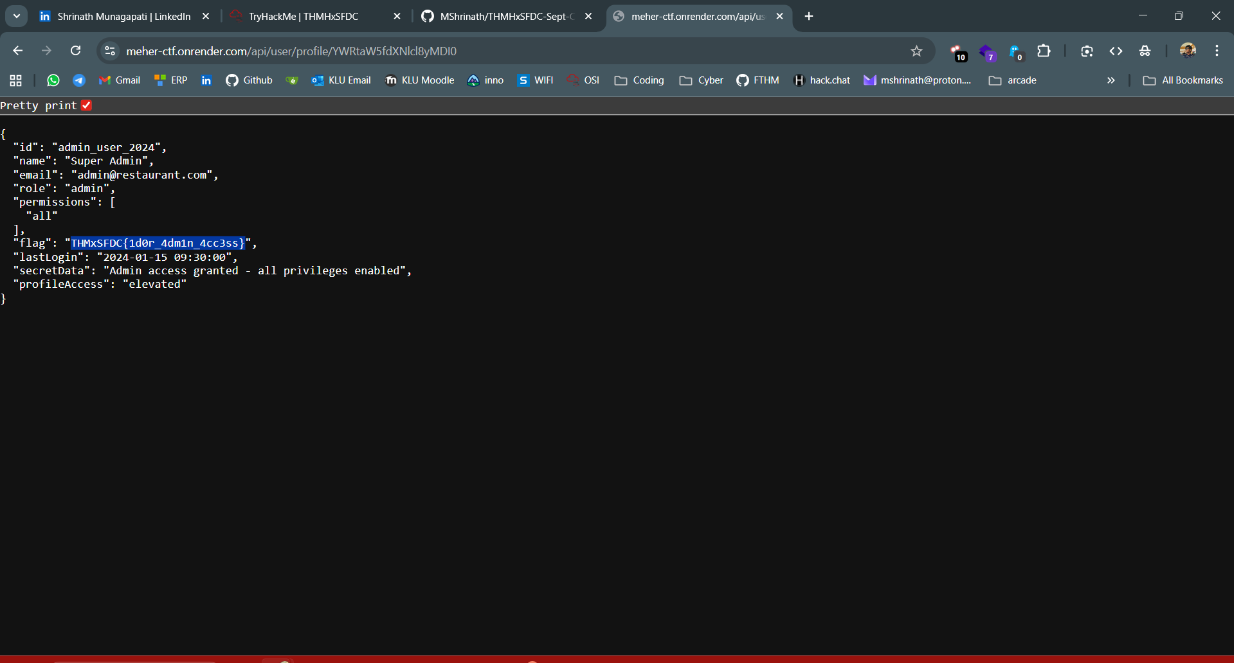Image resolution: width=1234 pixels, height=663 pixels.
Task: Click the site information icon in address bar
Action: click(x=110, y=51)
